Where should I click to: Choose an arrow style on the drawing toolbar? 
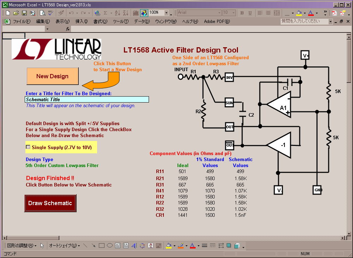221,246
